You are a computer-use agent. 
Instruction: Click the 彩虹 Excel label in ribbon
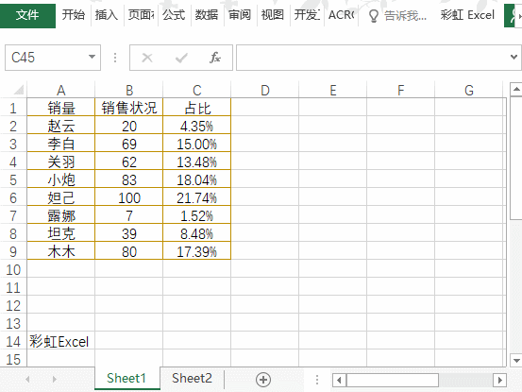(467, 15)
